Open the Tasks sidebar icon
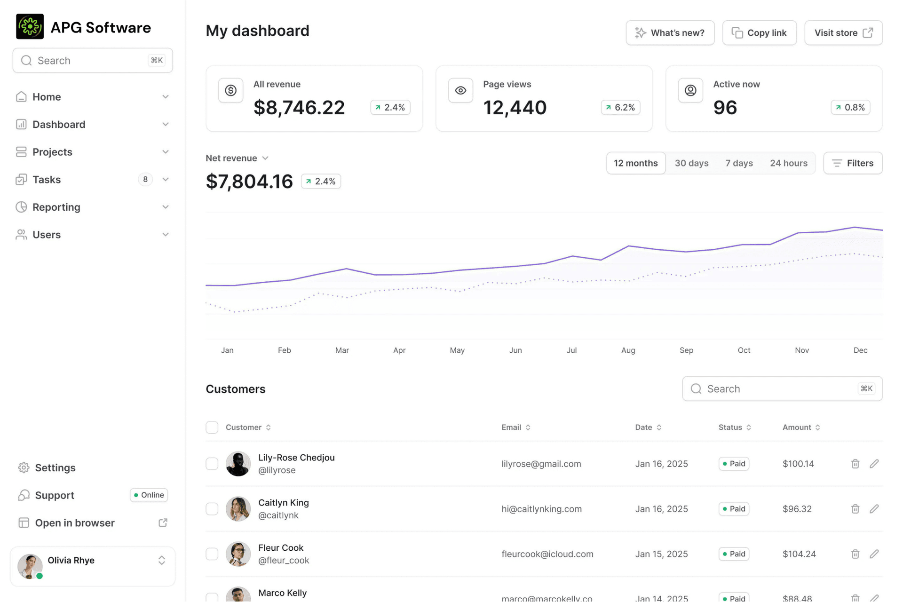Viewport: 903px width, 602px height. [x=21, y=179]
